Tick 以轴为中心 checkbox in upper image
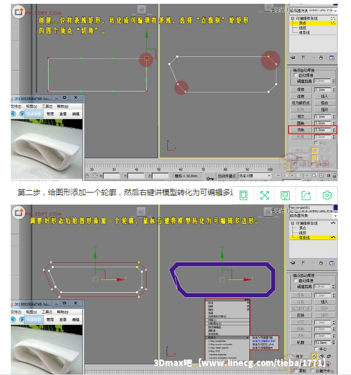Viewport: 351px width, 375px height. [313, 165]
